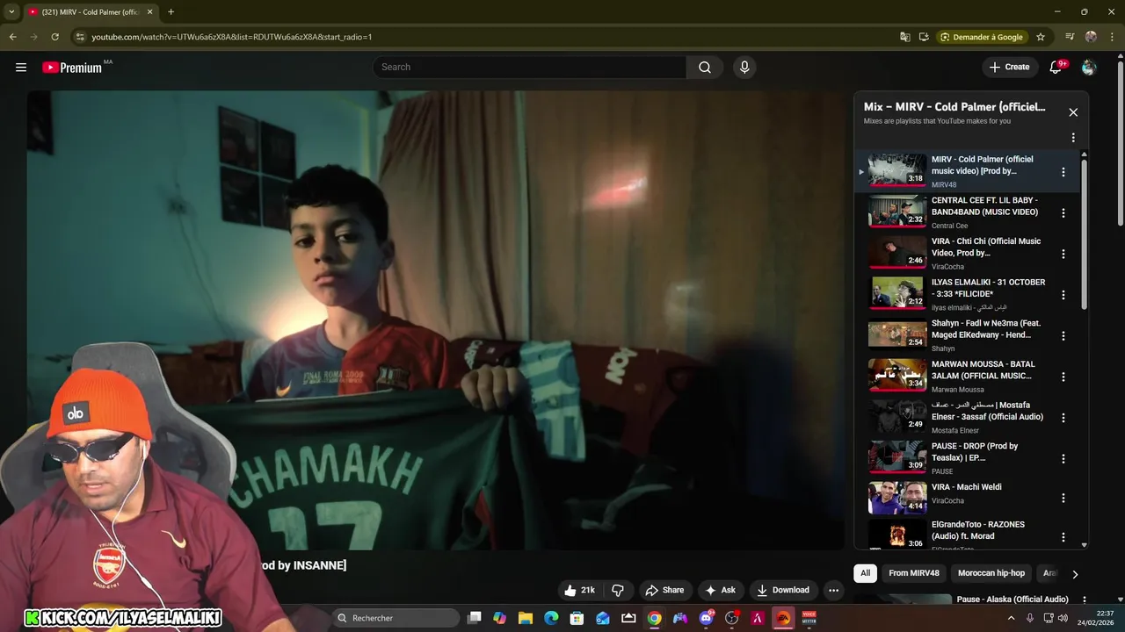
Task: Open options for ILYAS ELMALIKI 31 OCTOBER item
Action: click(x=1063, y=295)
